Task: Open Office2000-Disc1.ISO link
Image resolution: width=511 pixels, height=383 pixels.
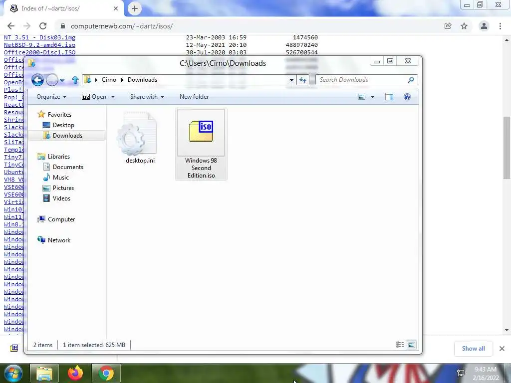Action: click(x=39, y=52)
